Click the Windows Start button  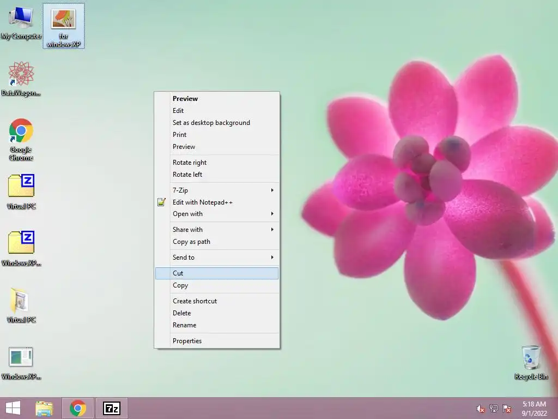pos(13,408)
